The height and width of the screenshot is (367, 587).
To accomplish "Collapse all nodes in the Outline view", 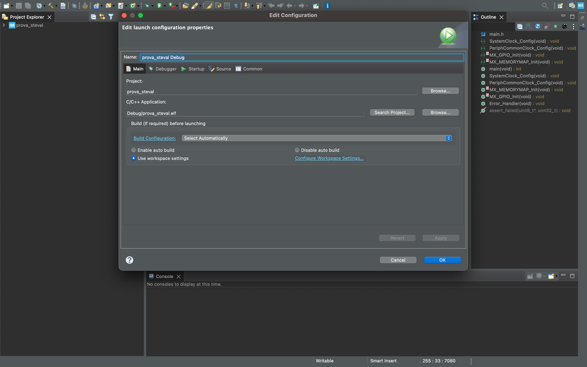I will tap(520, 26).
